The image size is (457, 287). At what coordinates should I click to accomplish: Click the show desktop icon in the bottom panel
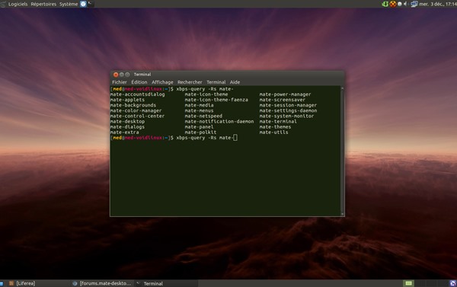[2, 283]
